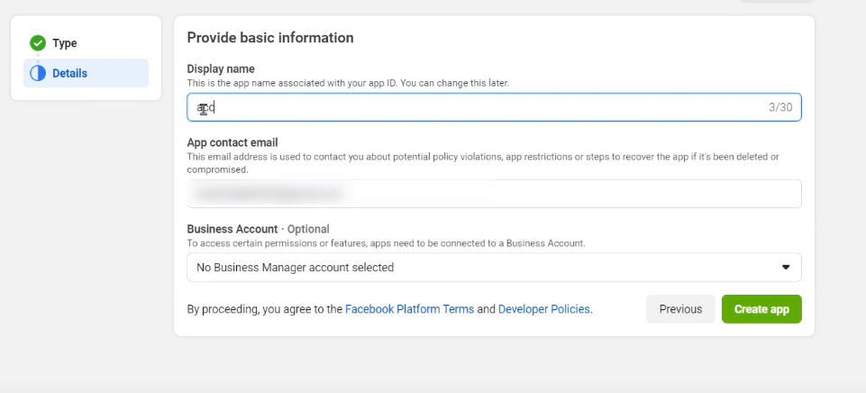Click the green checkmark icon beside Type
Viewport: 866px width, 393px height.
point(38,43)
